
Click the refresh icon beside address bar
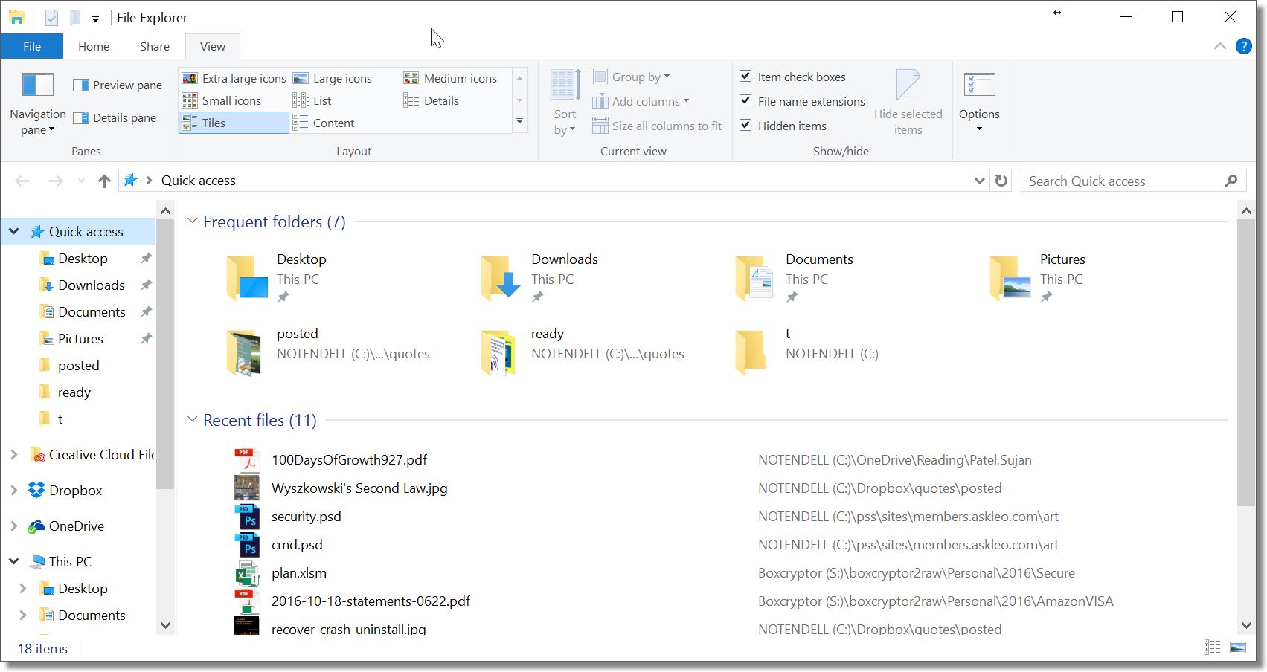1001,181
